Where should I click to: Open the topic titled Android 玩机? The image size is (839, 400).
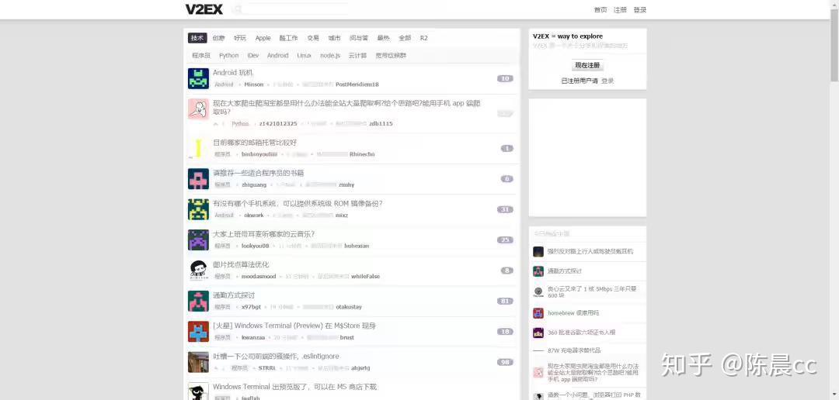233,73
